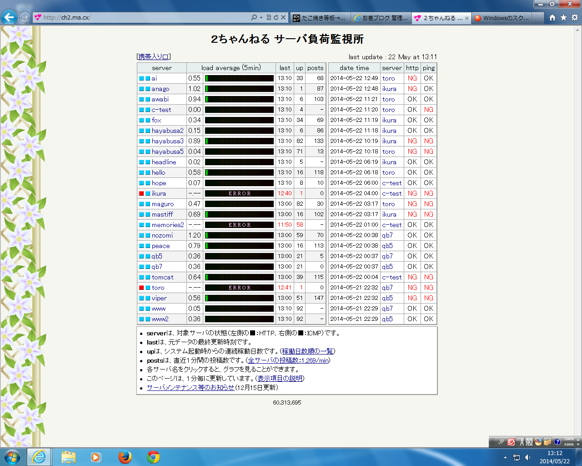Viewport: 582px width, 466px height.
Task: Click the search magnifier in the address bar
Action: pyautogui.click(x=254, y=17)
